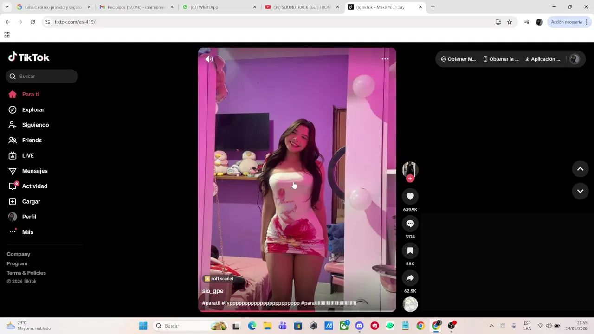Image resolution: width=594 pixels, height=334 pixels.
Task: Go to previous video with up arrow
Action: click(580, 169)
